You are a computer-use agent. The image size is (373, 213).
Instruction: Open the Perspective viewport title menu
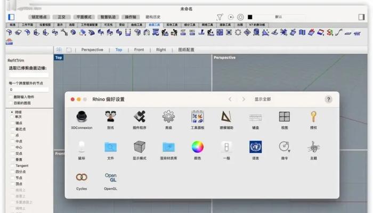[x=224, y=58]
